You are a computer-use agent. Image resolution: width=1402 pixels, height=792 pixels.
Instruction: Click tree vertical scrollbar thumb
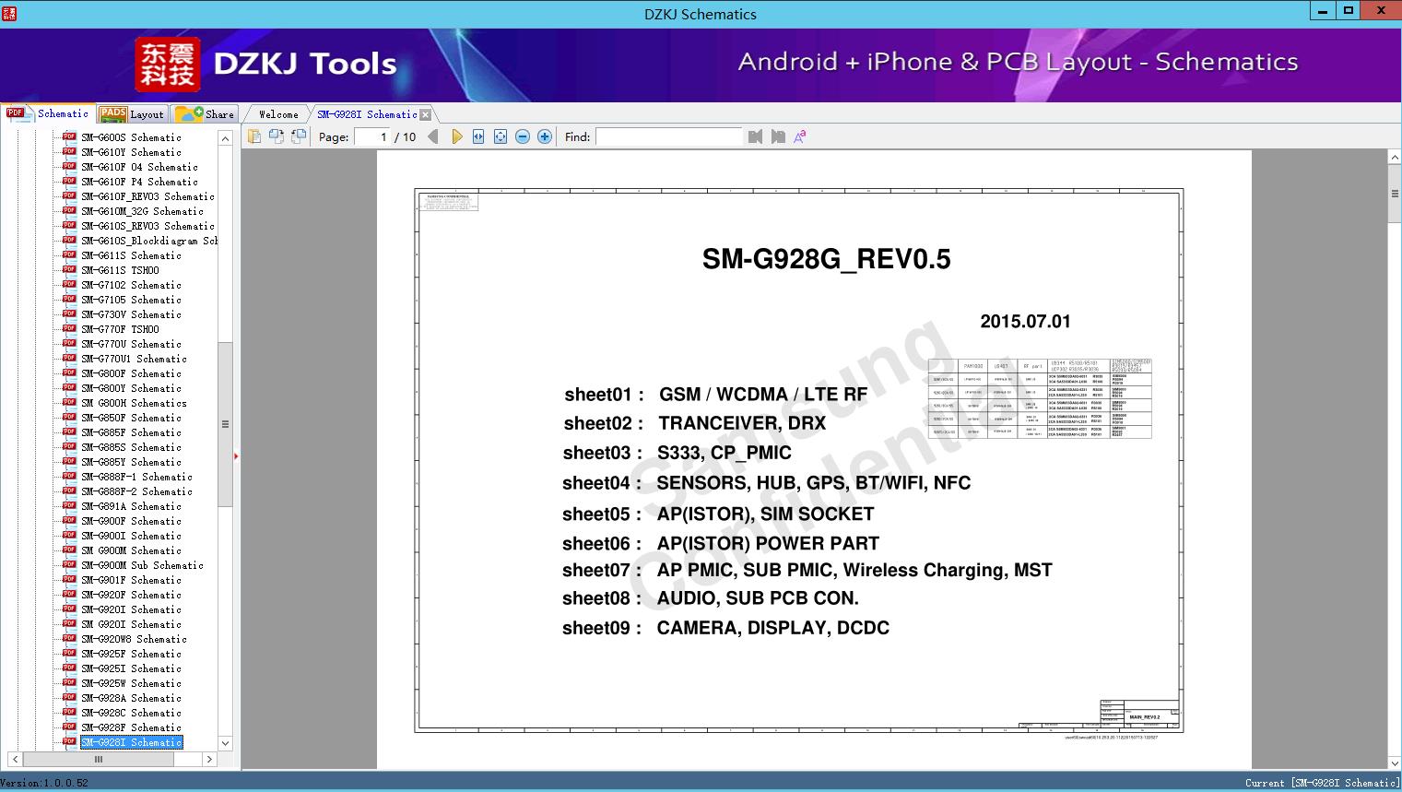[225, 424]
